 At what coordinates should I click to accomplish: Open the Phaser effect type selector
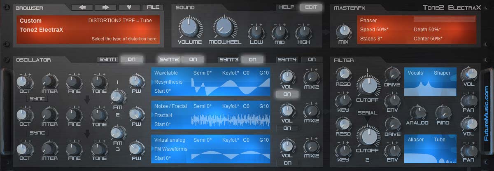coord(368,21)
